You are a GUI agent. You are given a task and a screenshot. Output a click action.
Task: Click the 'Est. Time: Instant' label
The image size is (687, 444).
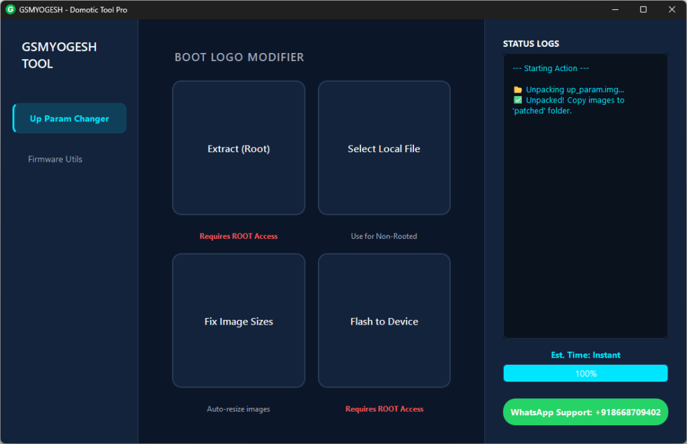point(585,355)
